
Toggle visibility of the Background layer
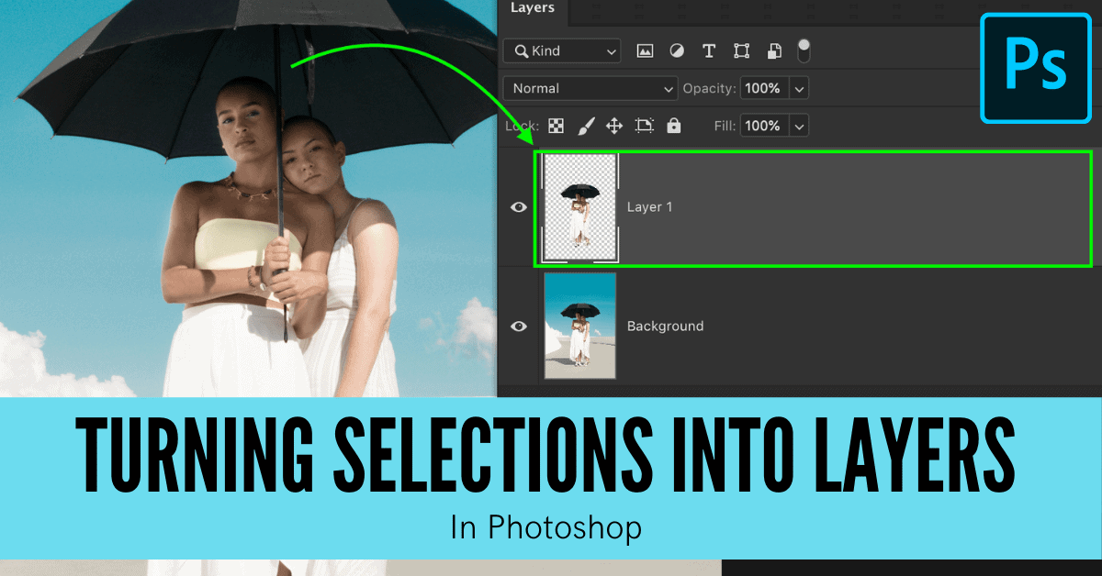click(519, 326)
